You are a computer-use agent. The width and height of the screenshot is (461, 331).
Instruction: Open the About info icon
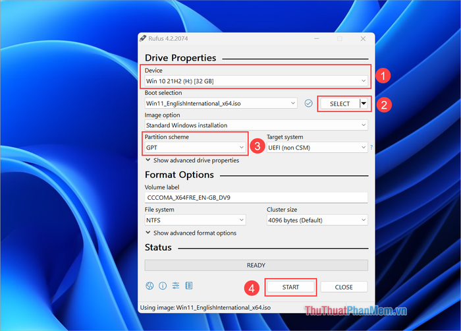coord(163,286)
